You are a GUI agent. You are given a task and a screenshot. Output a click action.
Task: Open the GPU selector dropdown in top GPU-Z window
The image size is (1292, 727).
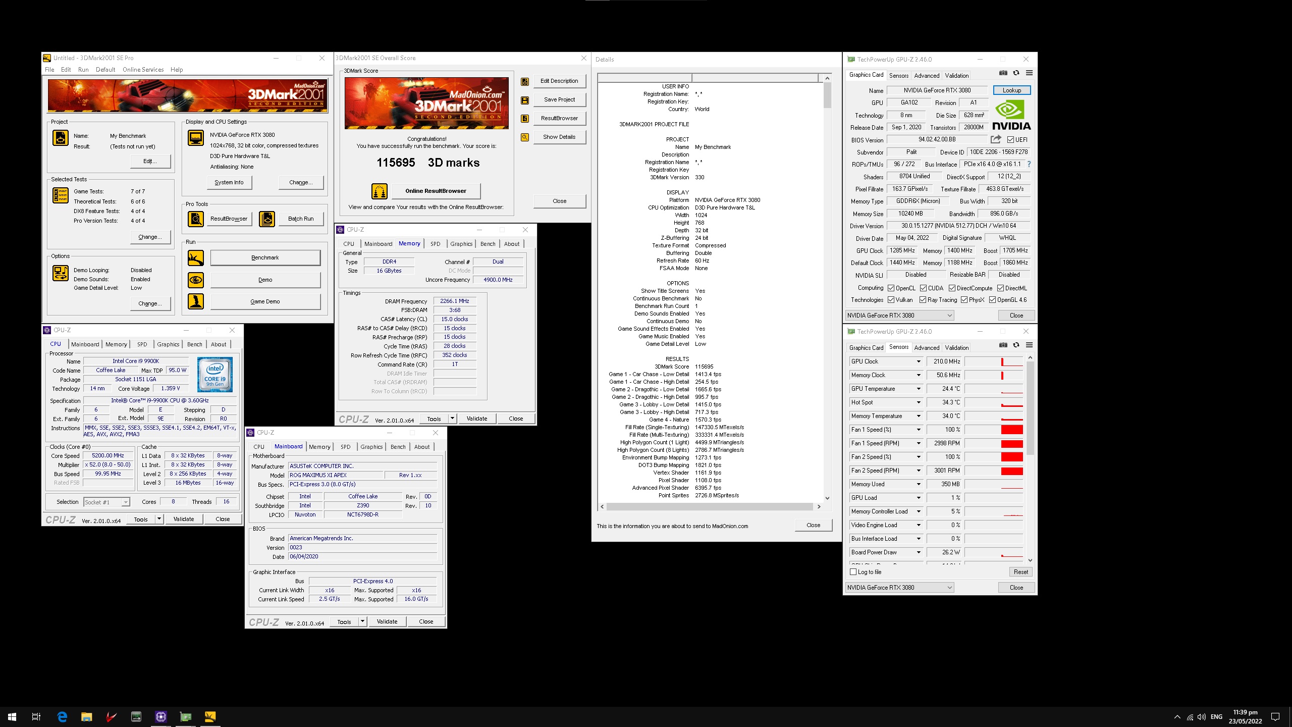(899, 316)
